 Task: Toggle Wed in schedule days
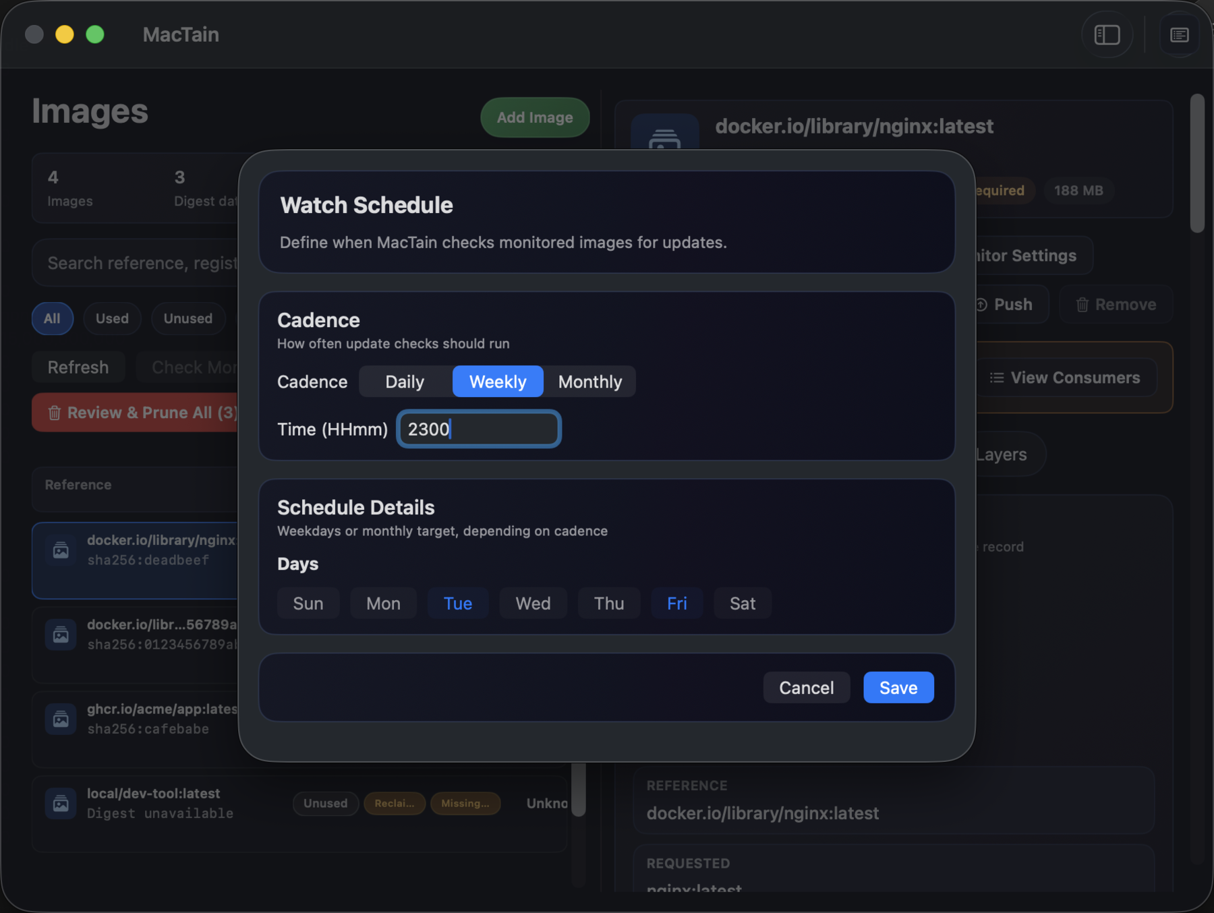pyautogui.click(x=533, y=603)
